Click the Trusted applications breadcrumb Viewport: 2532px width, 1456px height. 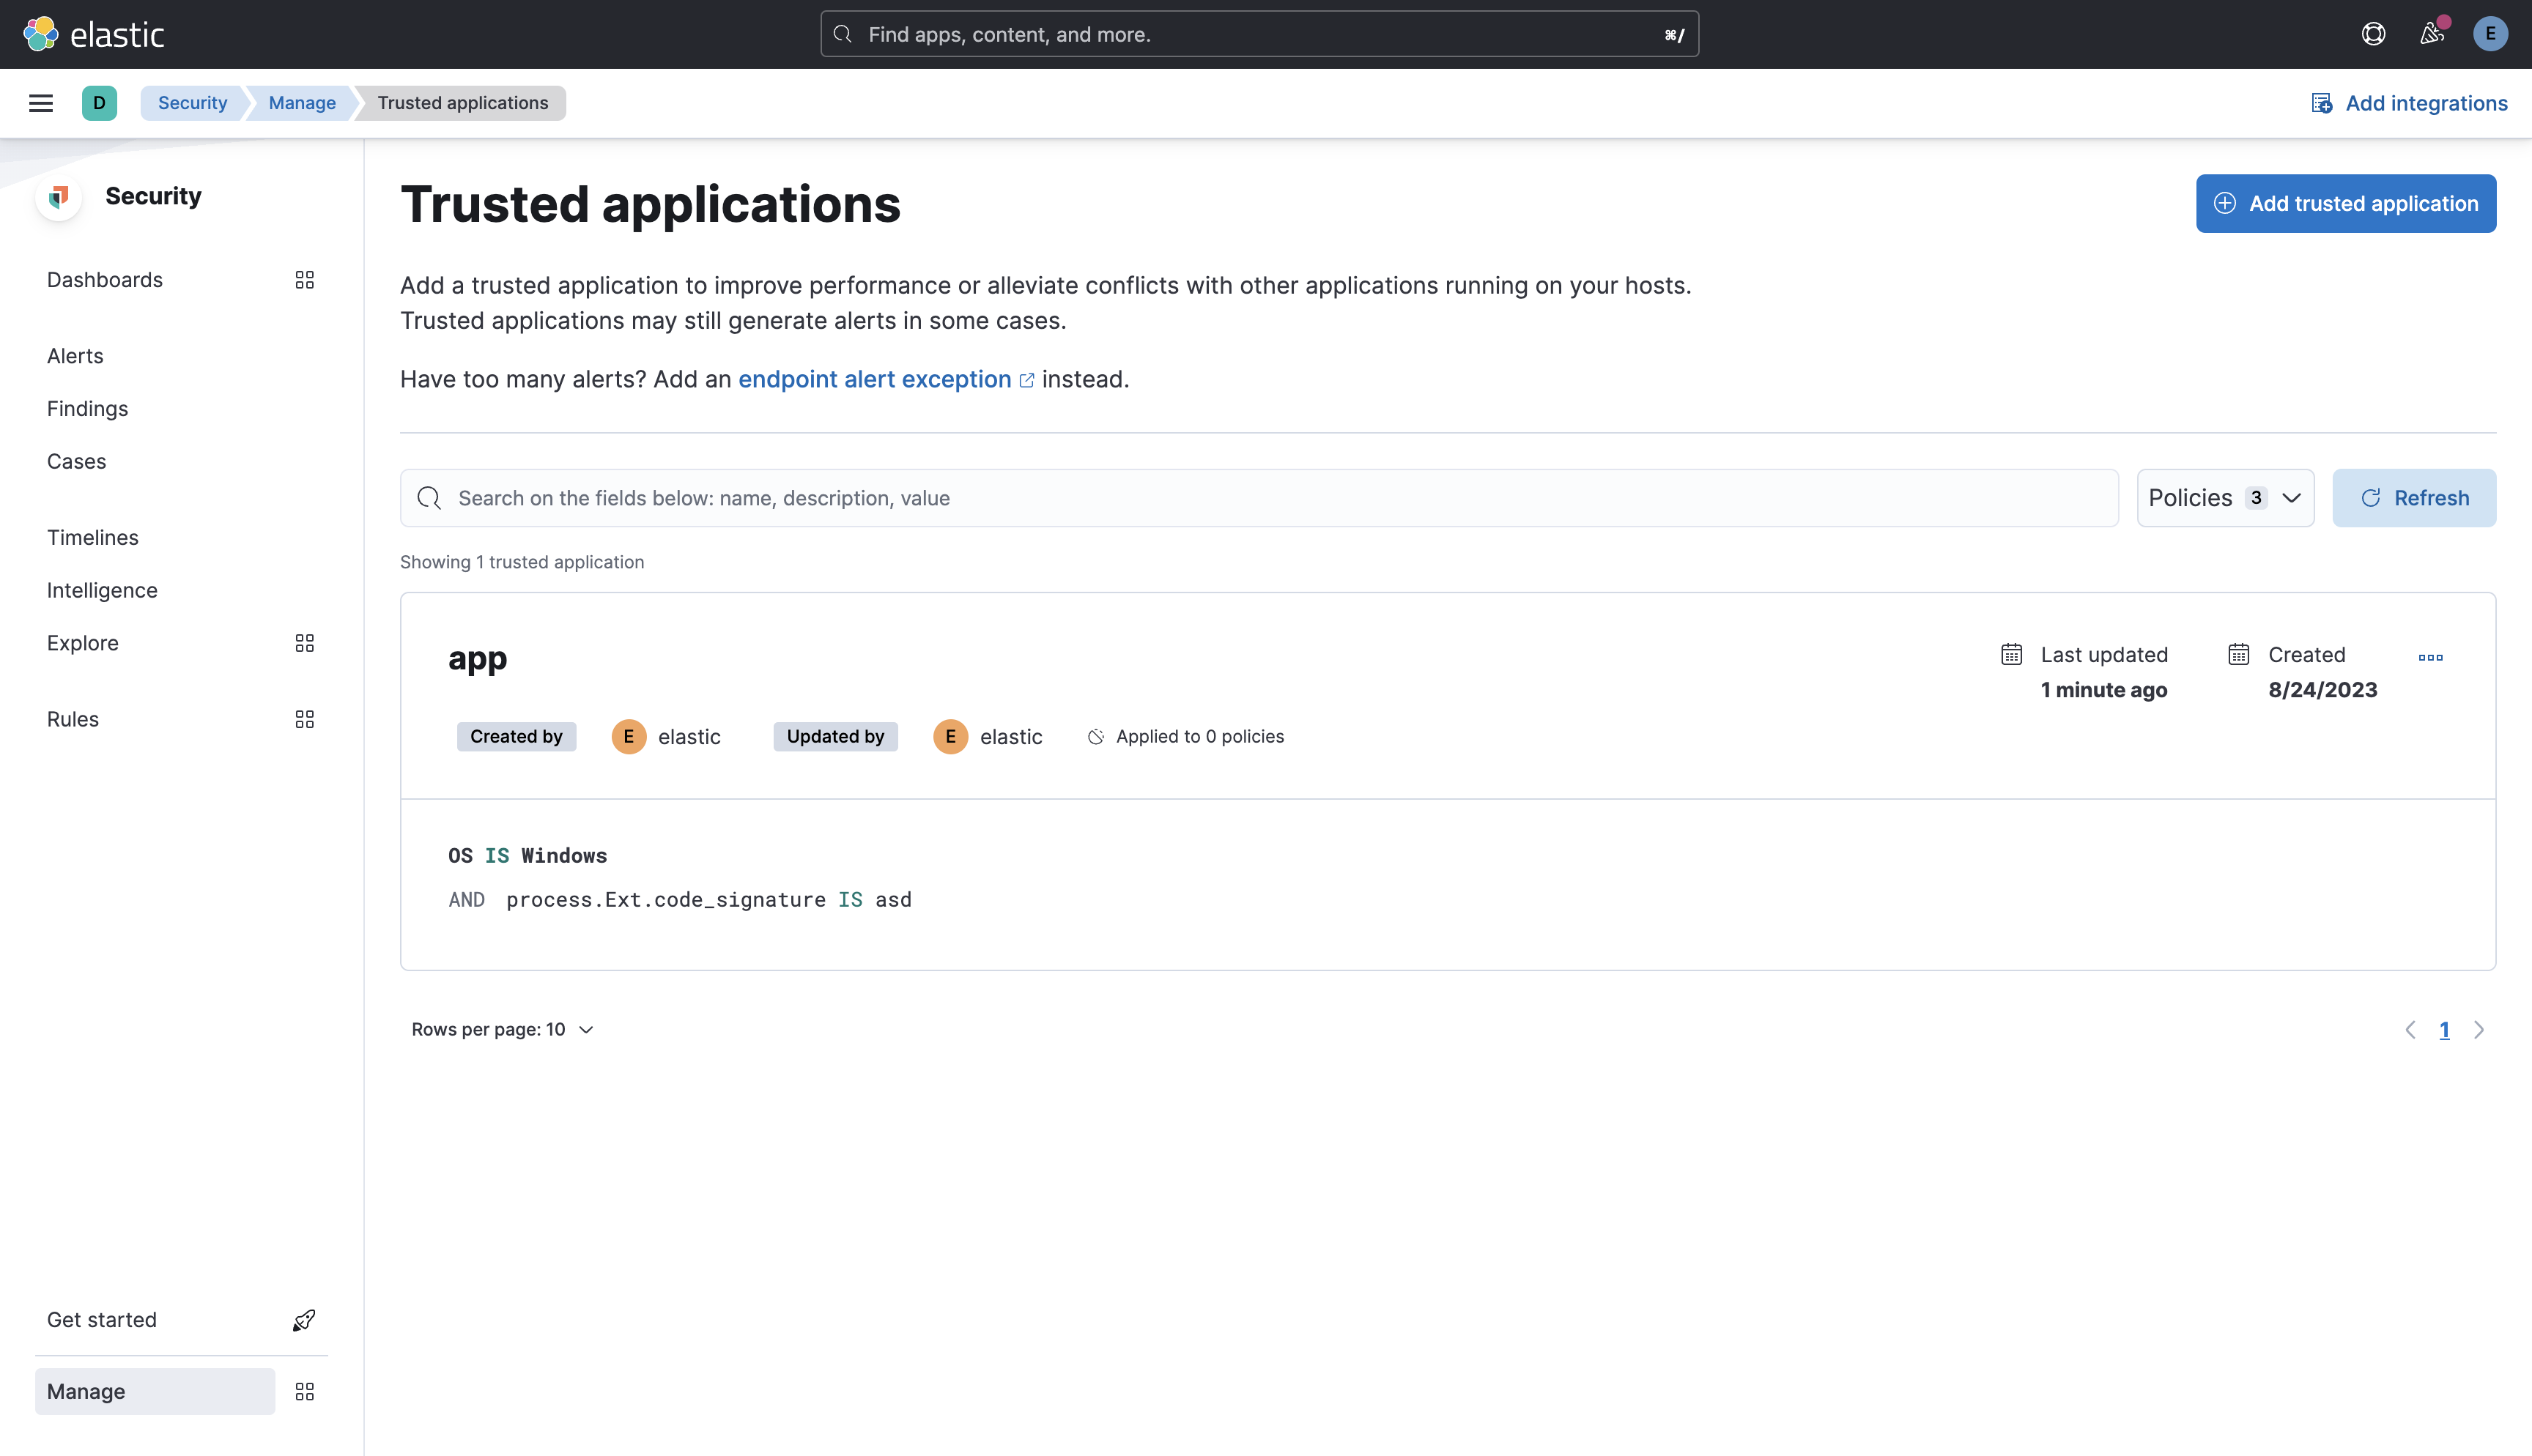pos(463,103)
